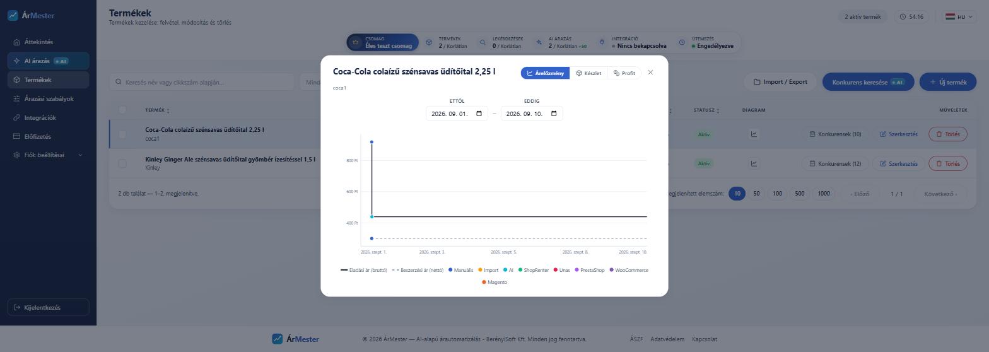Open the Adatvédelem footer link
The width and height of the screenshot is (989, 352).
(x=667, y=339)
